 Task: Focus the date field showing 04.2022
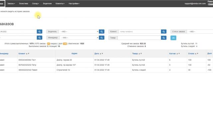coord(18,32)
